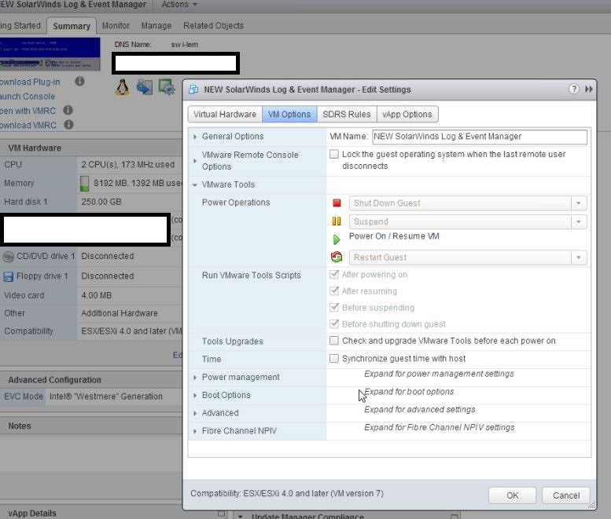Click the help question mark icon in the dialog
Viewport: 611px width, 519px height.
[x=573, y=89]
